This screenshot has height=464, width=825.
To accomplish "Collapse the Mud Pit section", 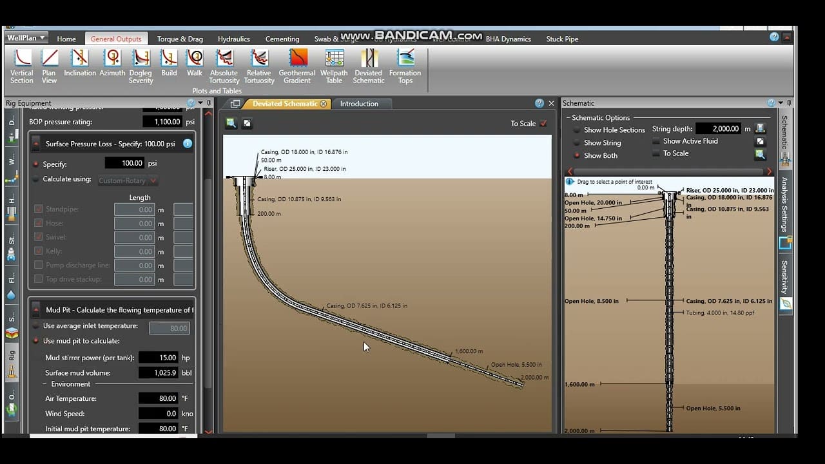I will pyautogui.click(x=36, y=310).
